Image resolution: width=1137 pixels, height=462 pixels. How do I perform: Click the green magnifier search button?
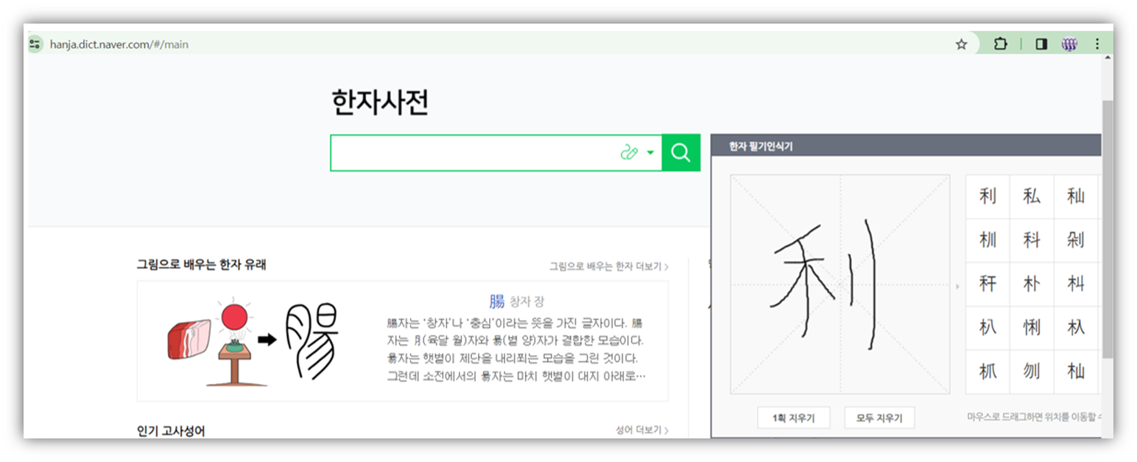click(679, 152)
